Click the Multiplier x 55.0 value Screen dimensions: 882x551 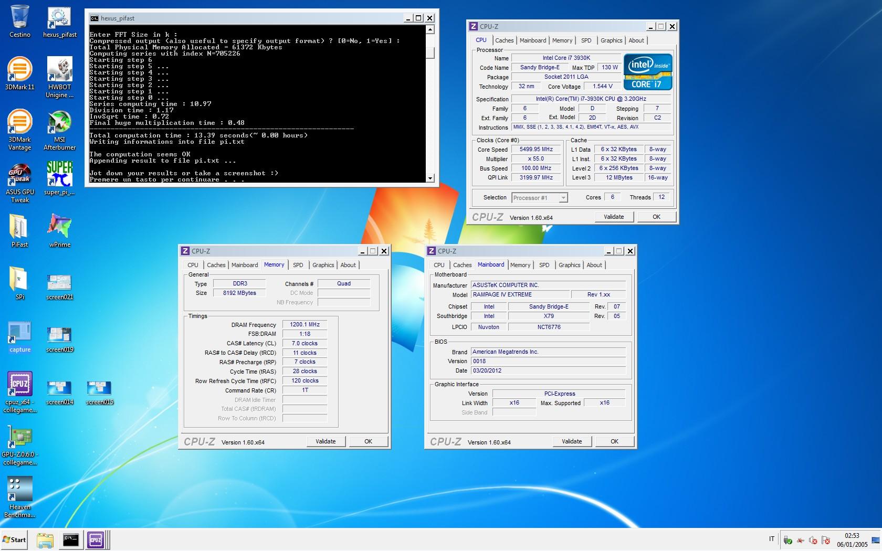[536, 158]
